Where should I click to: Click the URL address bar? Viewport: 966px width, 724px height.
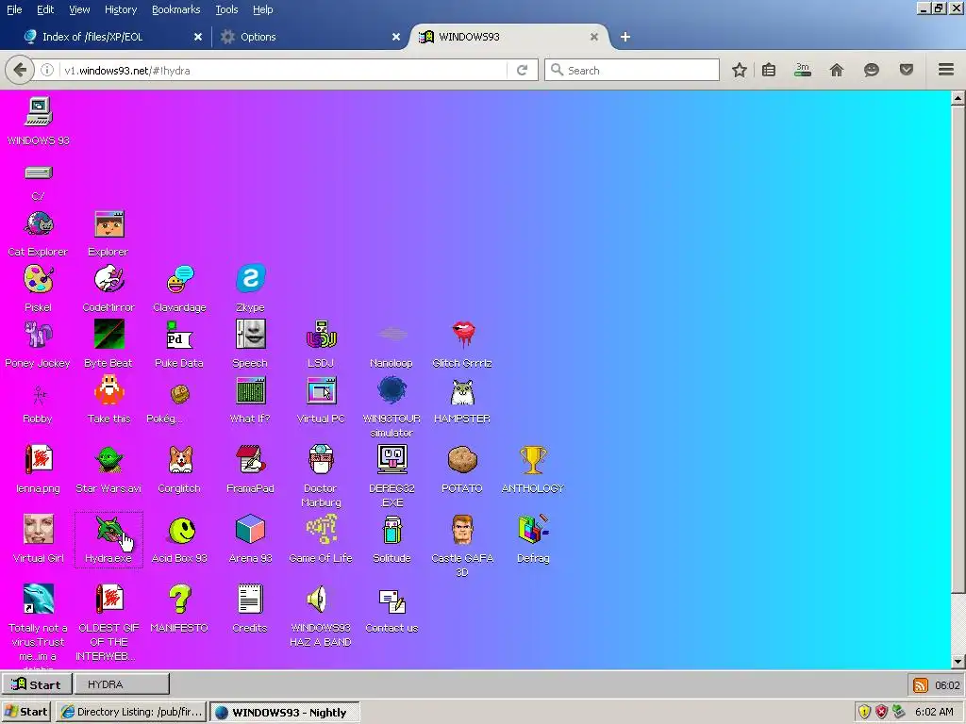point(283,70)
